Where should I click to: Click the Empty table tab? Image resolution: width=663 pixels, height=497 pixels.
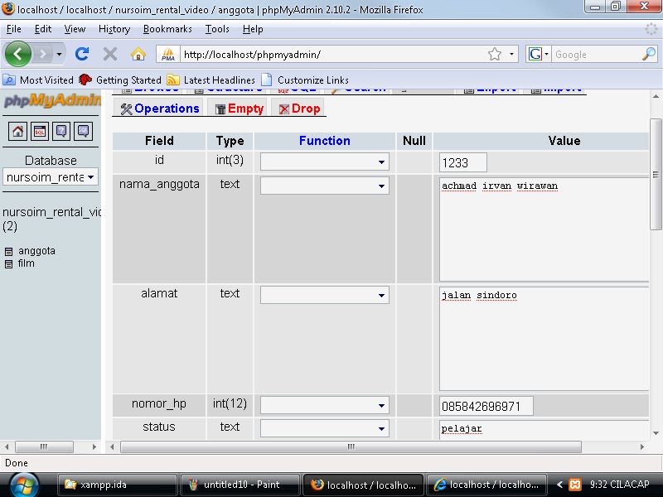tap(239, 109)
